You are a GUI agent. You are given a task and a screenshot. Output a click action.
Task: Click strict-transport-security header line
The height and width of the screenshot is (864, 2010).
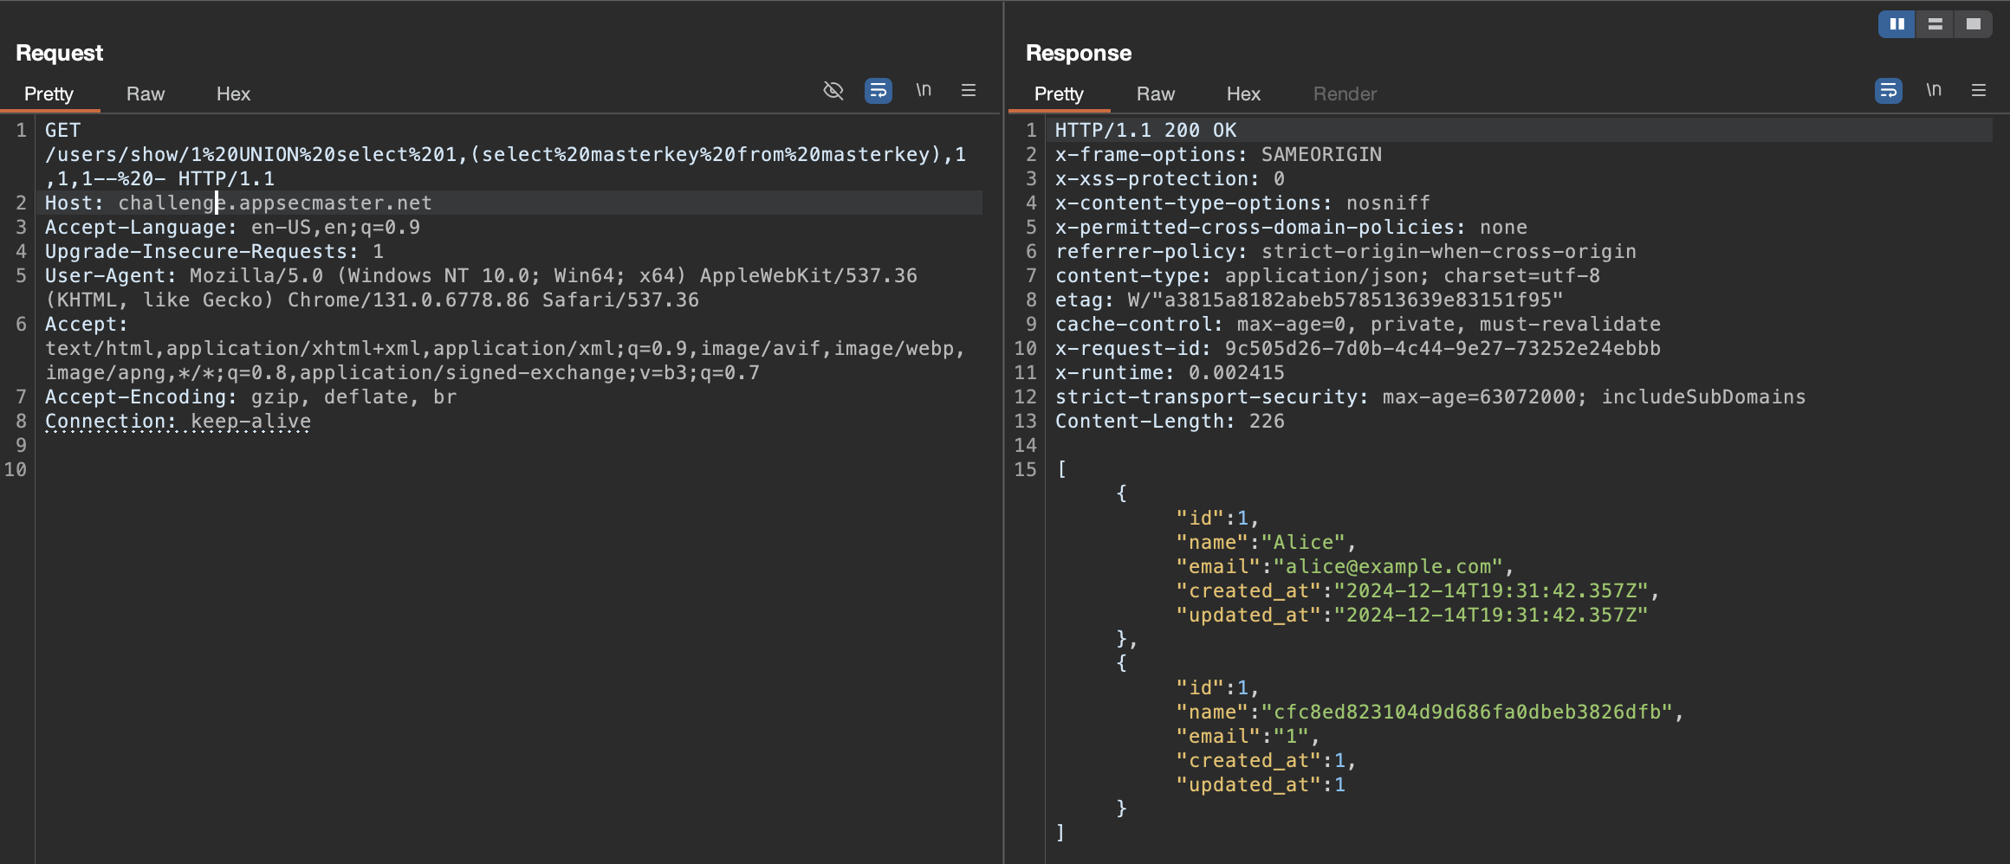coord(1430,397)
